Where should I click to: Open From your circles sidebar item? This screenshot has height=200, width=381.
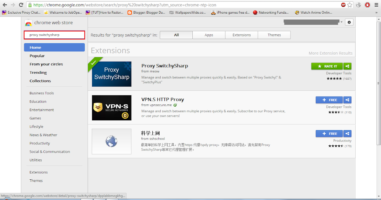click(46, 64)
